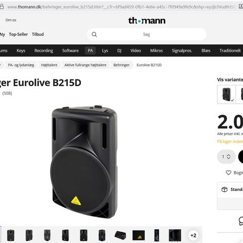Click Aktive fullrange højttalere breadcrumb
The image size is (243, 243).
(86, 65)
